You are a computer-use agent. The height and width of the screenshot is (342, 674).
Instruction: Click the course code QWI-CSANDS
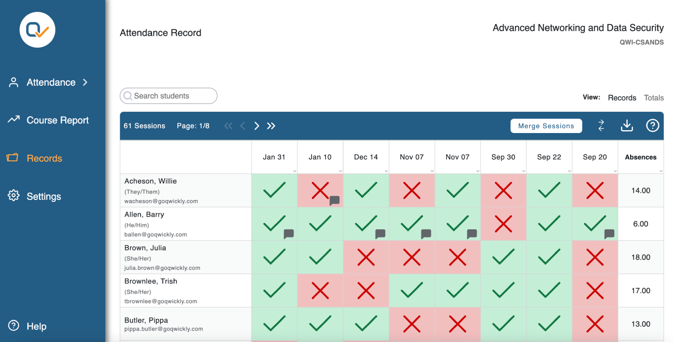pyautogui.click(x=641, y=42)
